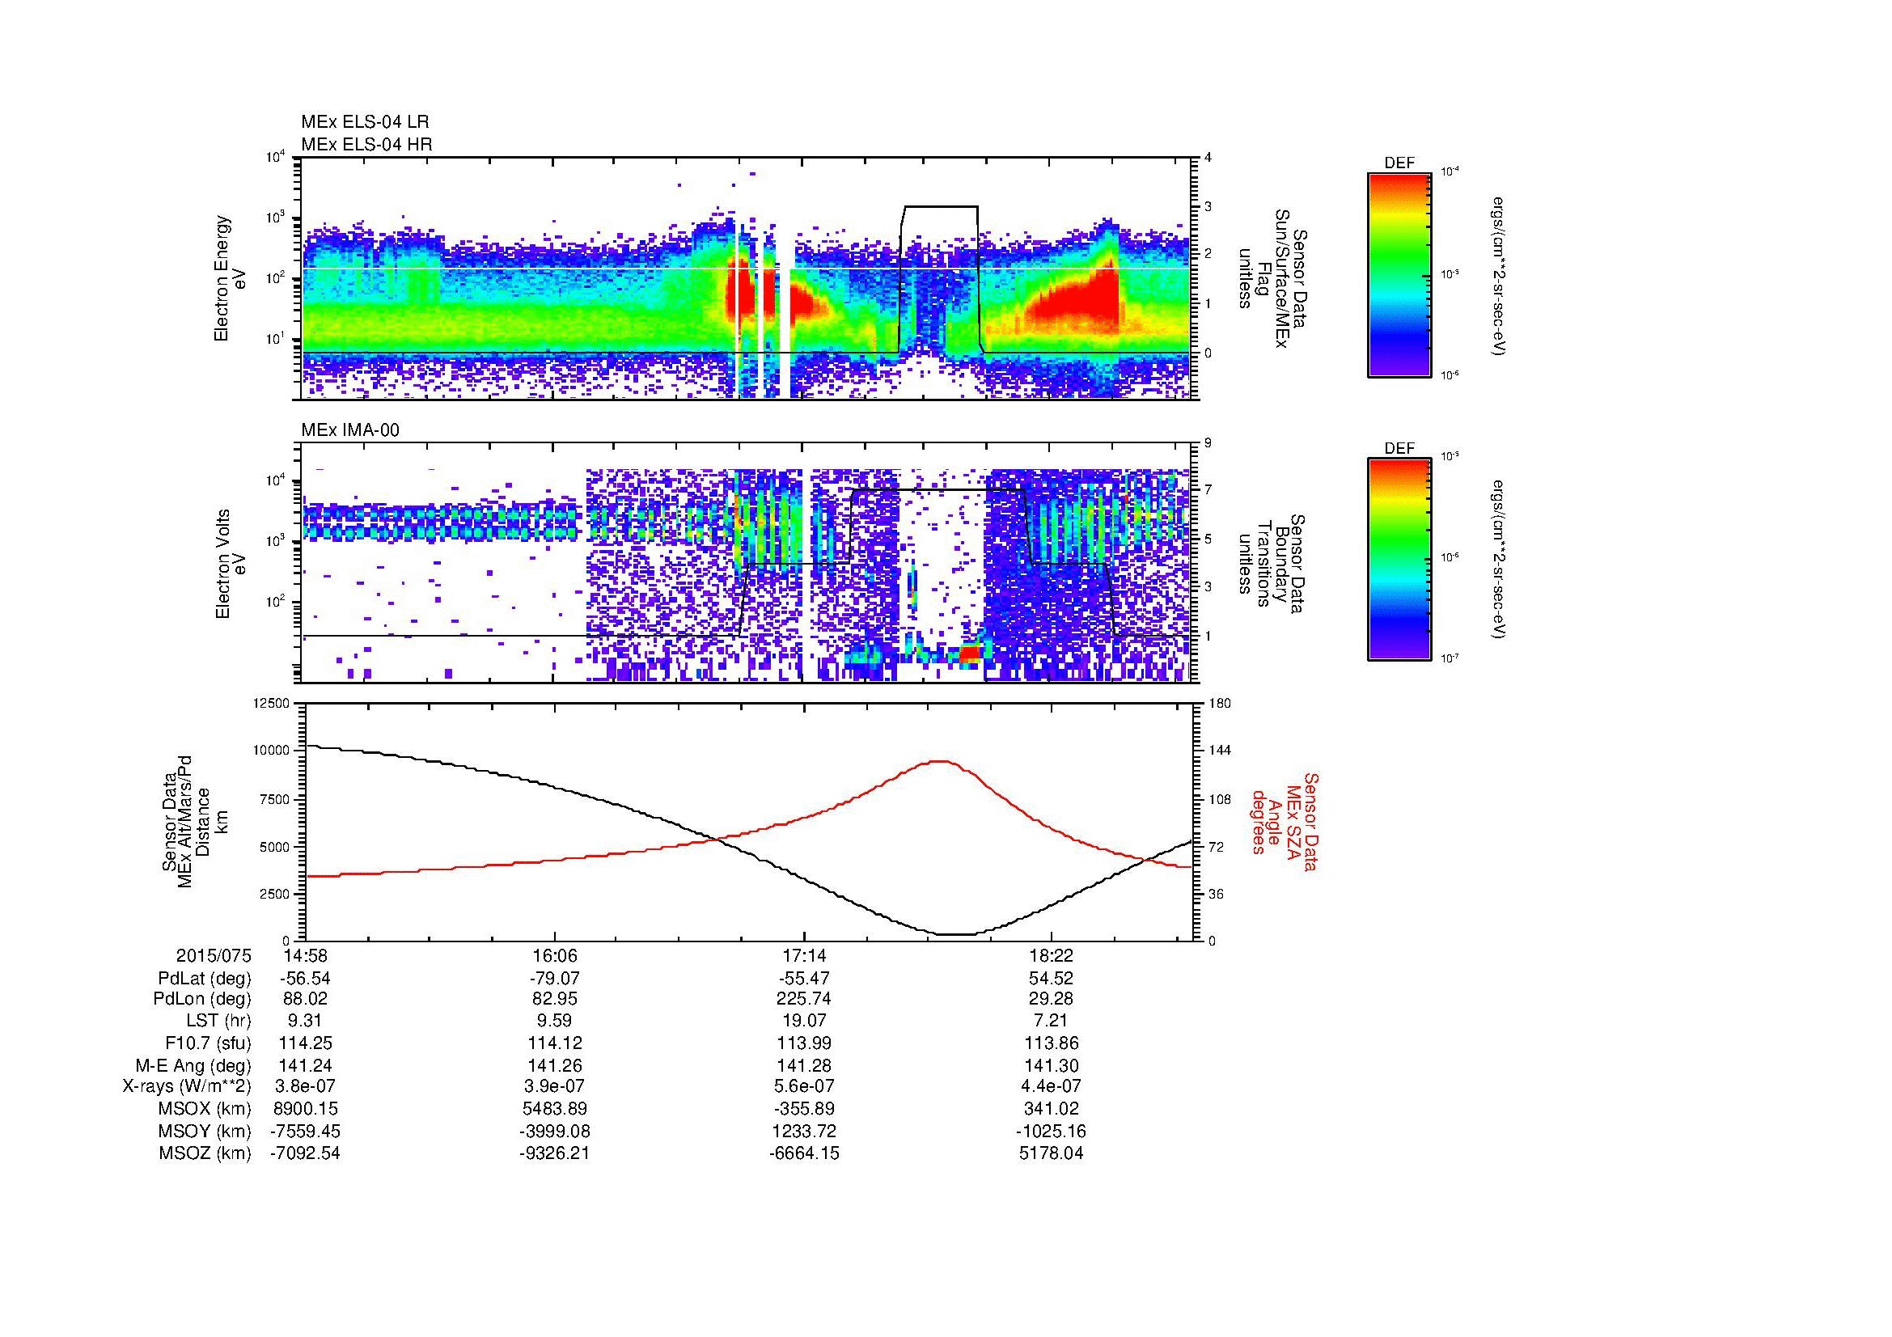Image resolution: width=1892 pixels, height=1337 pixels.
Task: Click the 17:14 time tick label
Action: pyautogui.click(x=804, y=955)
